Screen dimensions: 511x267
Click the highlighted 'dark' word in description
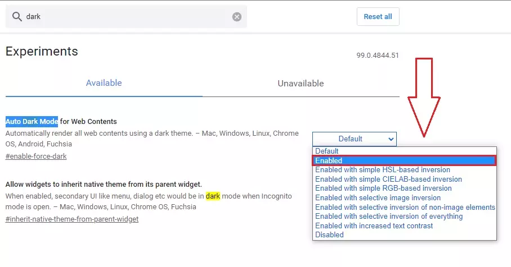tap(213, 196)
